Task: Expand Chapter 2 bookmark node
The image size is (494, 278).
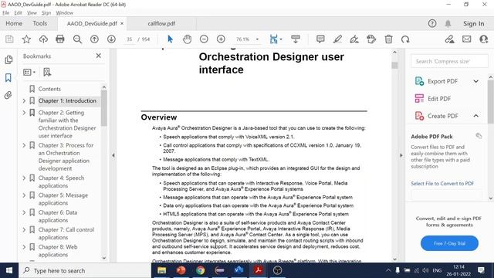Action: pyautogui.click(x=24, y=113)
